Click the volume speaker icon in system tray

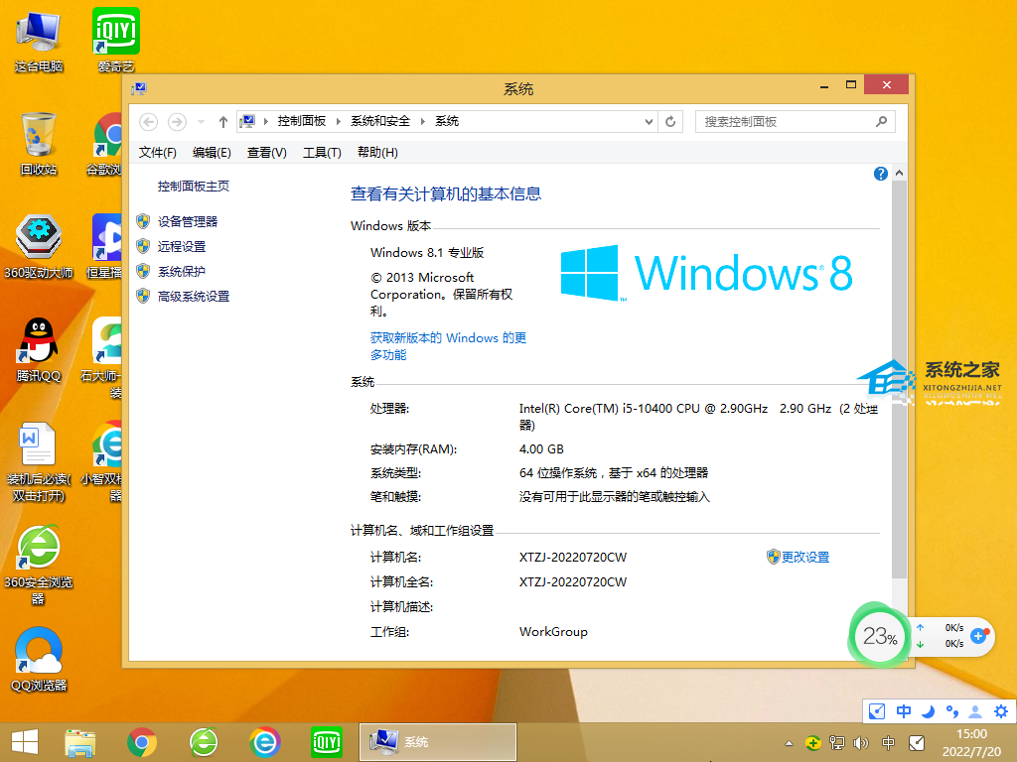click(x=860, y=742)
